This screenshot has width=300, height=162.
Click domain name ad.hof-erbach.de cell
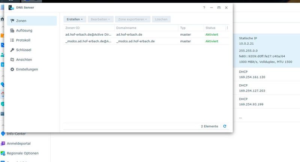[129, 34]
